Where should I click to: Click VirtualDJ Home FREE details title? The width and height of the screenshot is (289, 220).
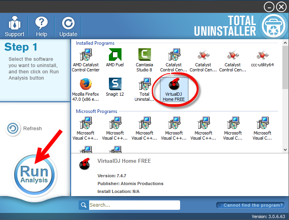124,161
